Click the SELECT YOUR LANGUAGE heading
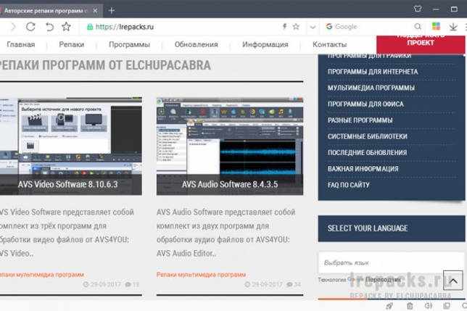 click(x=368, y=228)
